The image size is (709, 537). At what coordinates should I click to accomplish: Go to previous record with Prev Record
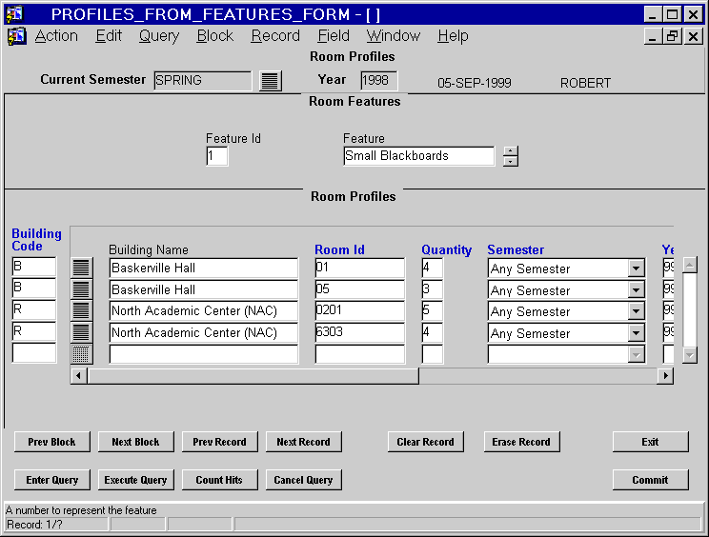click(220, 442)
